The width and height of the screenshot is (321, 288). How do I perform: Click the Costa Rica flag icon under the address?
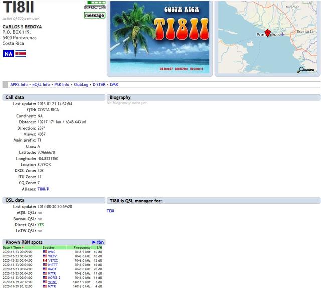[x=21, y=54]
